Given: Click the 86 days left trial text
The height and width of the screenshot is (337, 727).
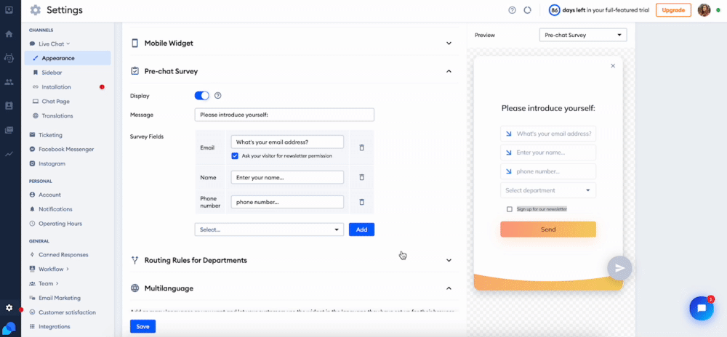Looking at the screenshot, I should pos(599,10).
